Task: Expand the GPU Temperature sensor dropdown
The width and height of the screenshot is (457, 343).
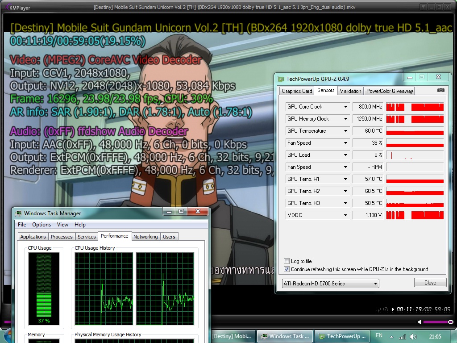Action: point(345,131)
